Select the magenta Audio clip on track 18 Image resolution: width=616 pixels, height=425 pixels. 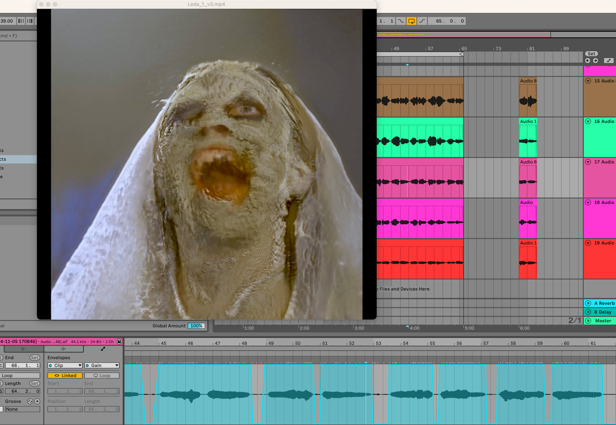tap(528, 219)
